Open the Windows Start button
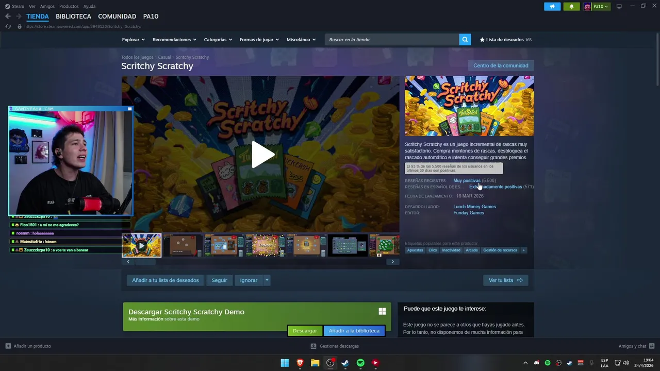The width and height of the screenshot is (660, 371). [x=285, y=363]
